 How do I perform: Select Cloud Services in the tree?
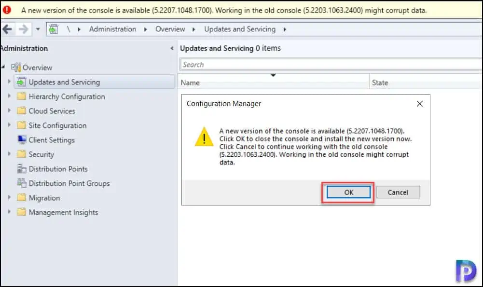click(x=52, y=111)
